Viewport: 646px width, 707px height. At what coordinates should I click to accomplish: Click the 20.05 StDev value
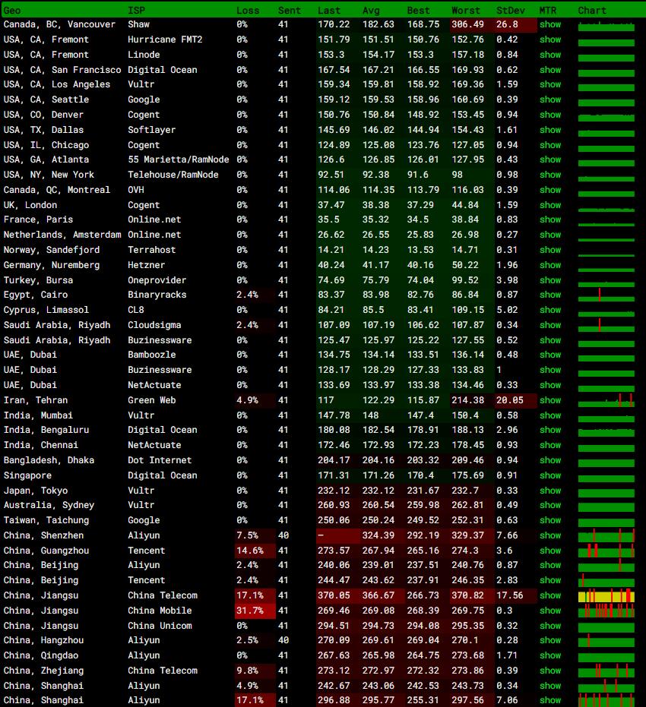point(510,400)
